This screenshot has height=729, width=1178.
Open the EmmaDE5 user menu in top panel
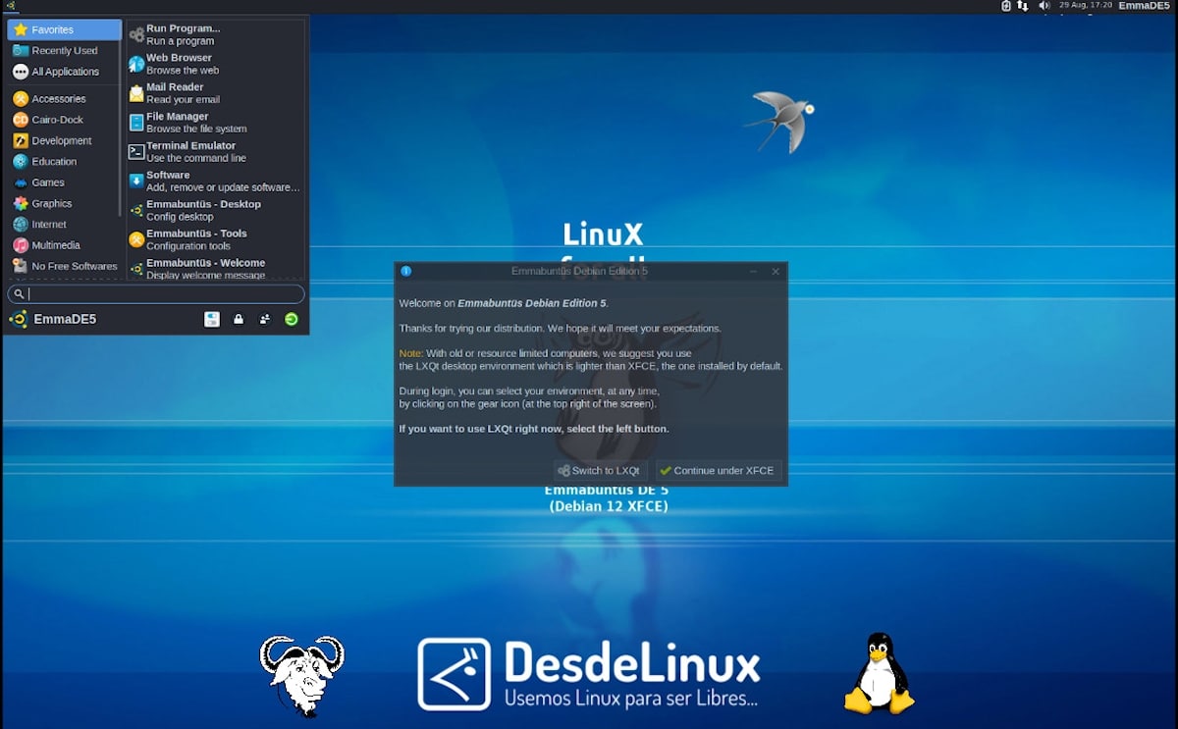1143,6
